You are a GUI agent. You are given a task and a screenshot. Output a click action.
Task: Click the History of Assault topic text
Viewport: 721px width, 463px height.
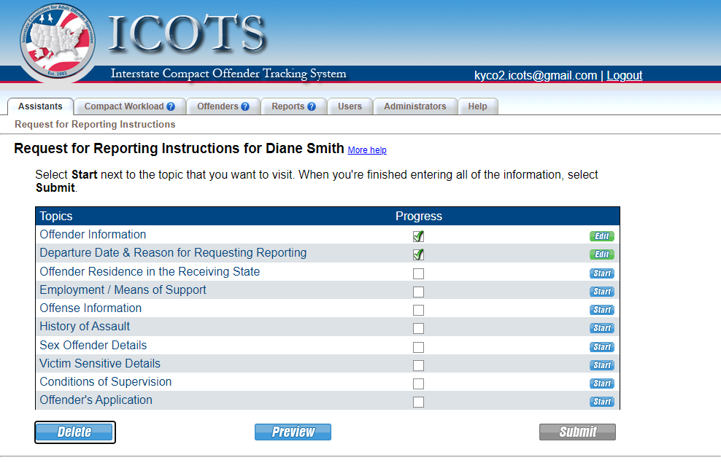tap(85, 327)
